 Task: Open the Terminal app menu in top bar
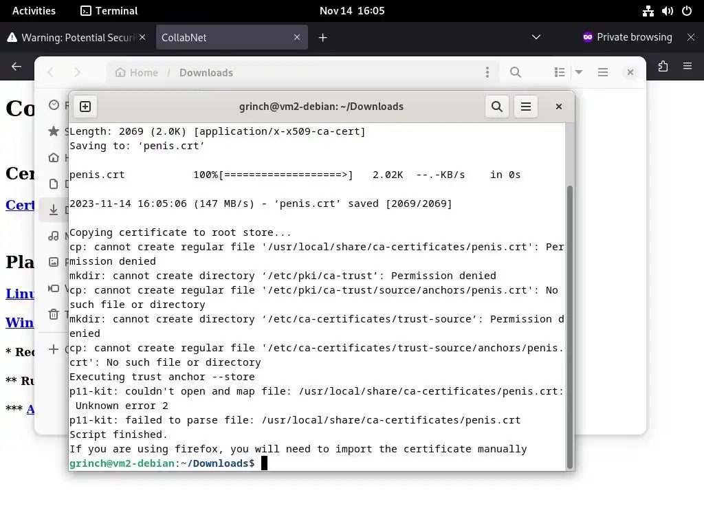pyautogui.click(x=109, y=11)
